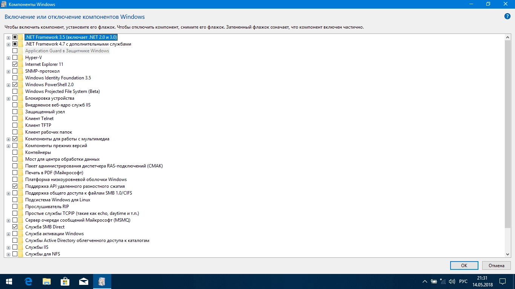The height and width of the screenshot is (289, 515).
Task: Toggle Windows PowerShell 2.0 checkbox
Action: (x=15, y=85)
